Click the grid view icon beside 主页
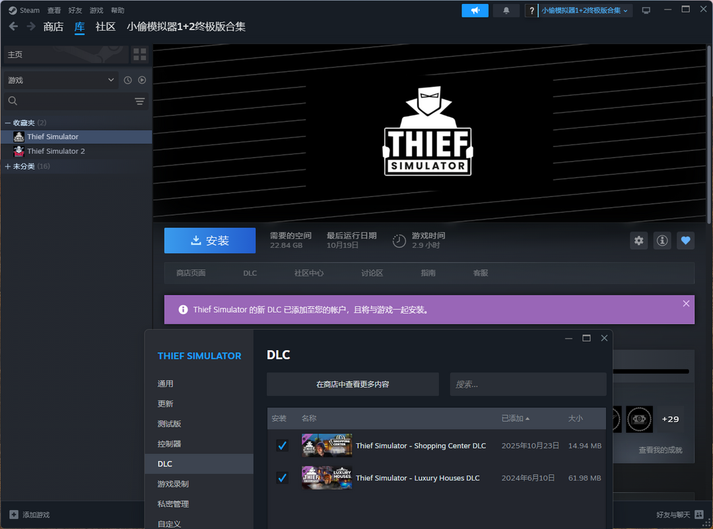Screen dimensions: 713x529 (139, 54)
